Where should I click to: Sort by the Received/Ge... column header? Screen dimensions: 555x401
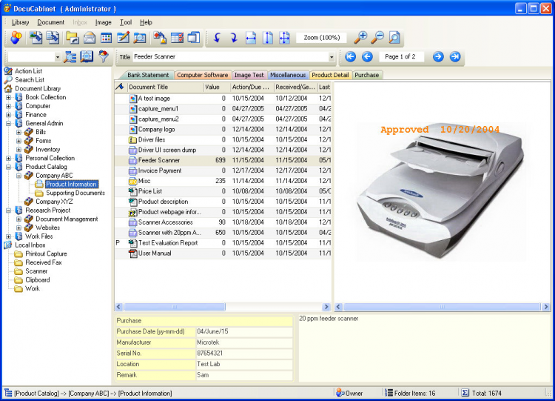(295, 87)
